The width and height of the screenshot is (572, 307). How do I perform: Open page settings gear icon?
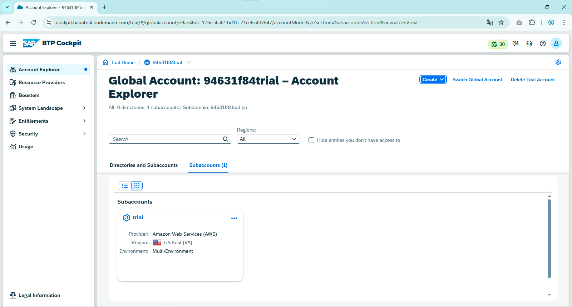(558, 62)
